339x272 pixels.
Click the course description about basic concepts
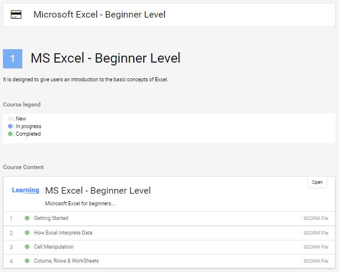pyautogui.click(x=86, y=80)
